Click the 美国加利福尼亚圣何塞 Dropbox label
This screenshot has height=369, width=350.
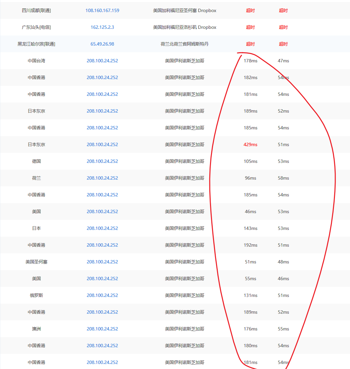(x=185, y=10)
